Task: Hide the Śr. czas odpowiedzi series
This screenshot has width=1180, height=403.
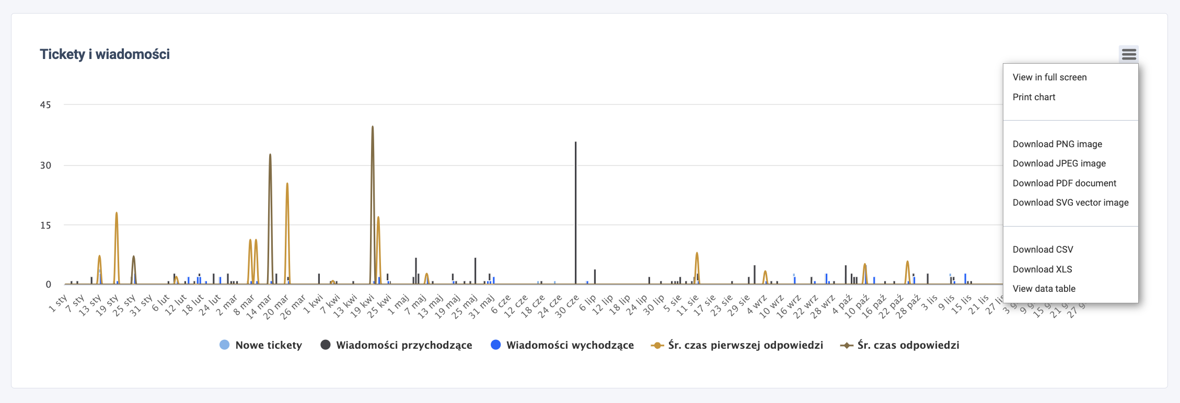Action: tap(908, 345)
